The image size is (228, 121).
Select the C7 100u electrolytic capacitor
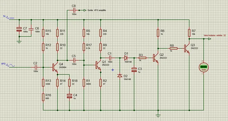coord(19,29)
